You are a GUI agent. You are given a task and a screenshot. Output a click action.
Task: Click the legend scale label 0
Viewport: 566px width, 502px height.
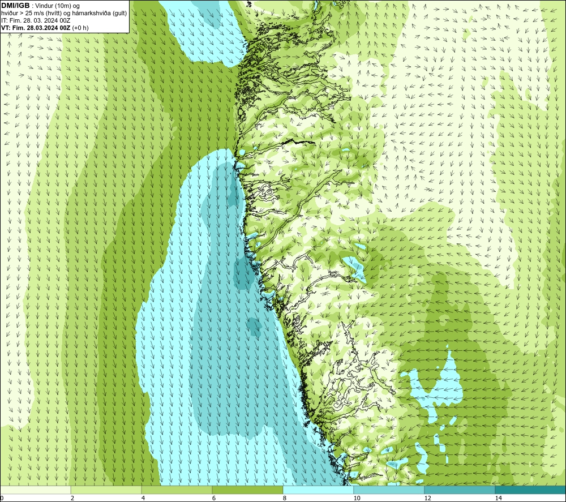[x=2, y=498]
